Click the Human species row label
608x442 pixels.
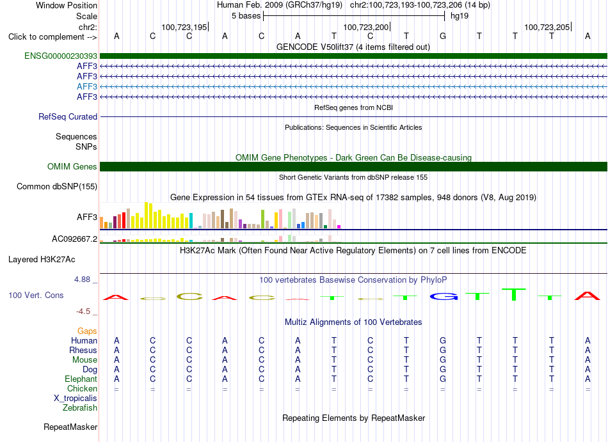pyautogui.click(x=84, y=340)
